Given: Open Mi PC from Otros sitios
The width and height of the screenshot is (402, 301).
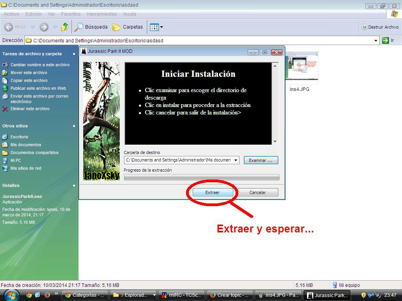Looking at the screenshot, I should click(16, 160).
